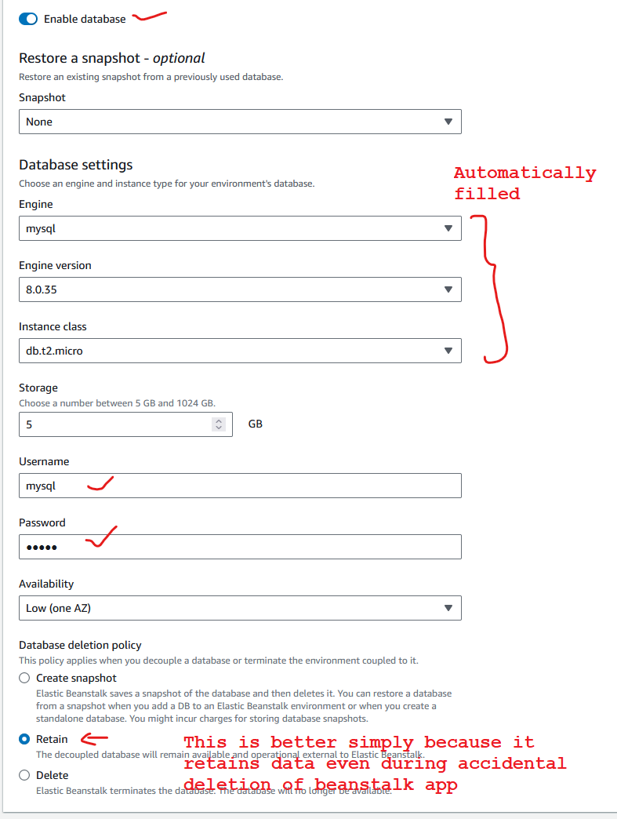
Task: Choose the Delete deletion policy option
Action: [24, 775]
